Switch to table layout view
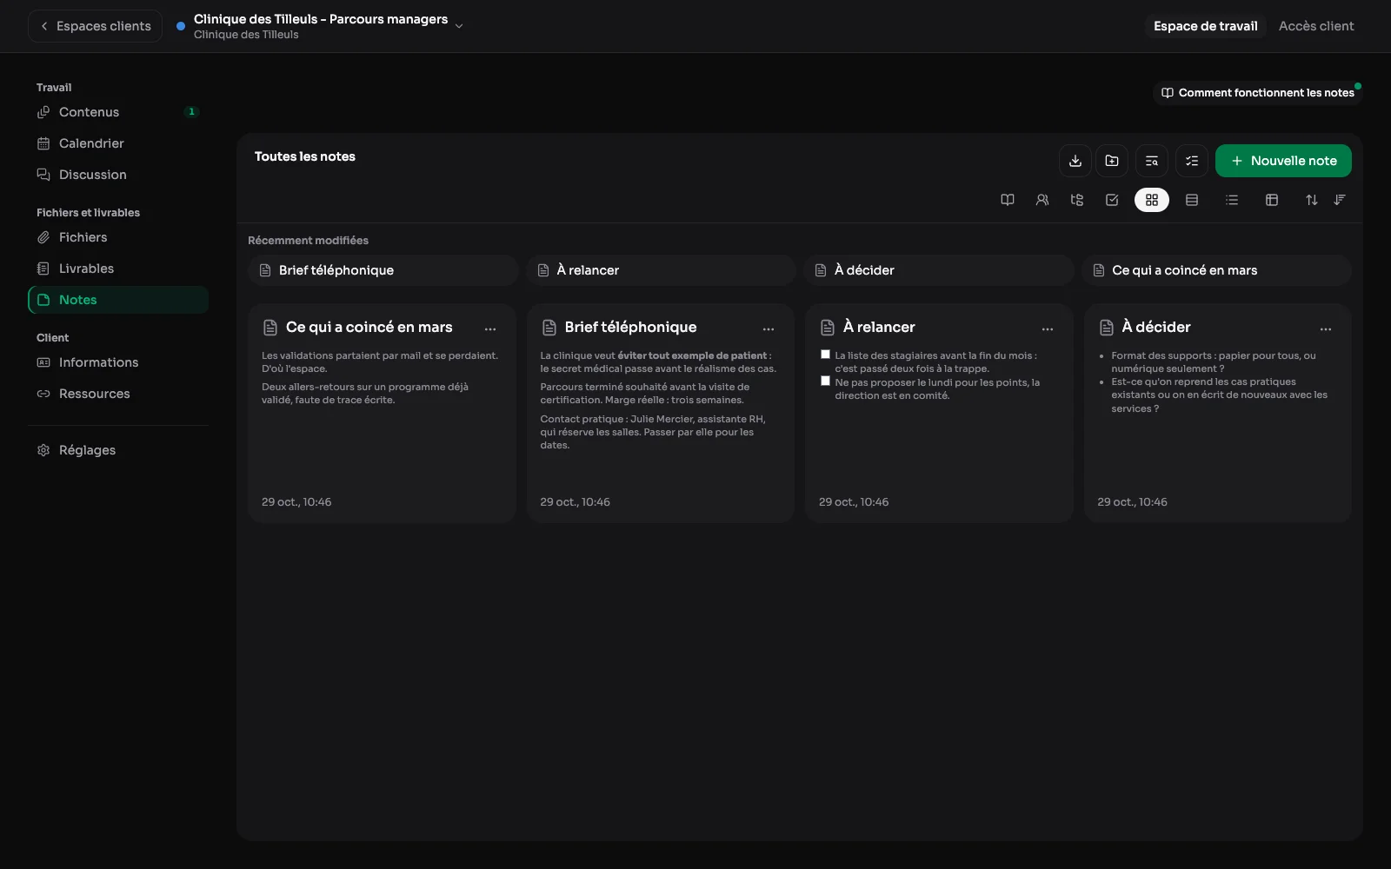Screen dimensions: 1391x869 1272,200
